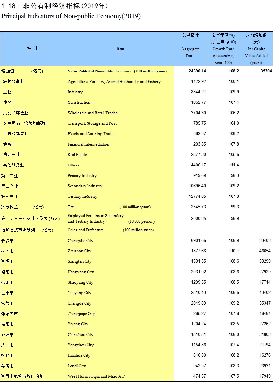
Task: Click 'Tertiary Industry' label
Action: [82, 196]
